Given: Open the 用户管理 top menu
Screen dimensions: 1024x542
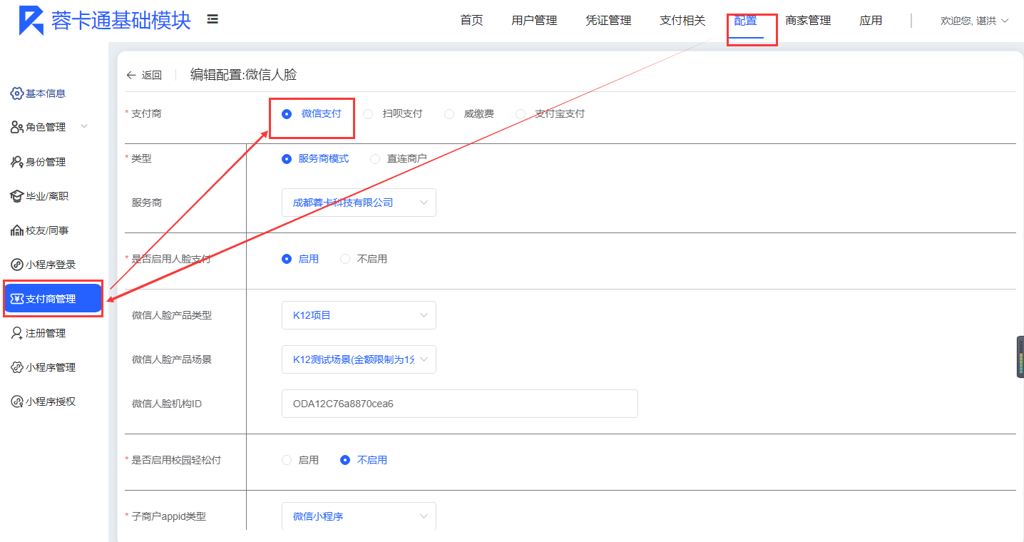Looking at the screenshot, I should click(x=534, y=21).
